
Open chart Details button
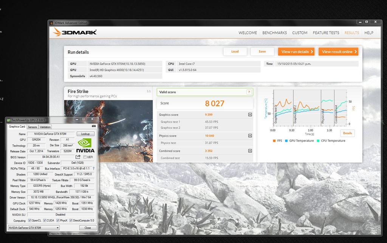pos(348,133)
